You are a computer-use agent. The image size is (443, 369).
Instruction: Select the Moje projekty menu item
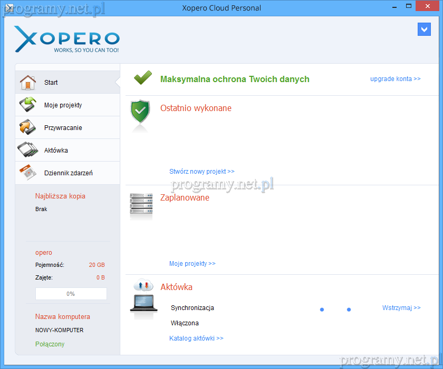(63, 105)
